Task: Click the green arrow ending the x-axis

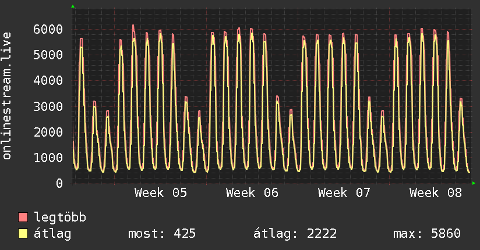Action: [474, 183]
